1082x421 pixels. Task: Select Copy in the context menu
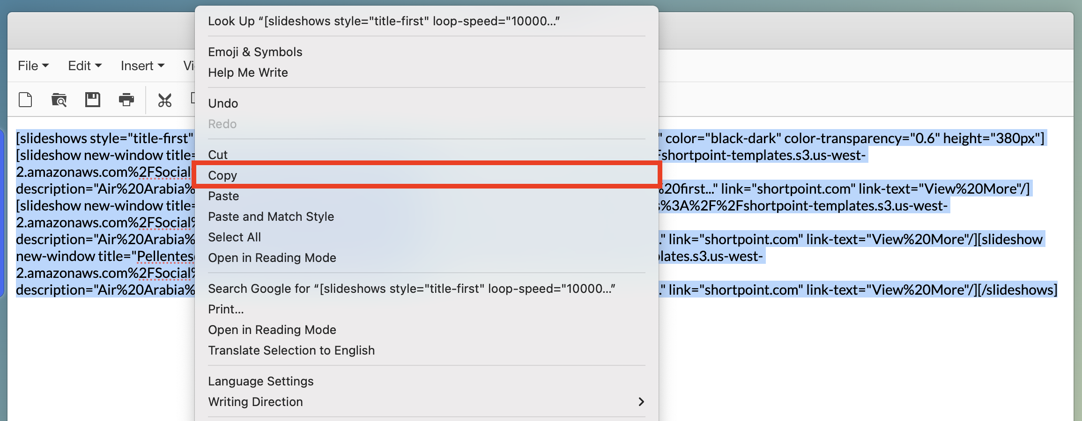click(x=427, y=175)
